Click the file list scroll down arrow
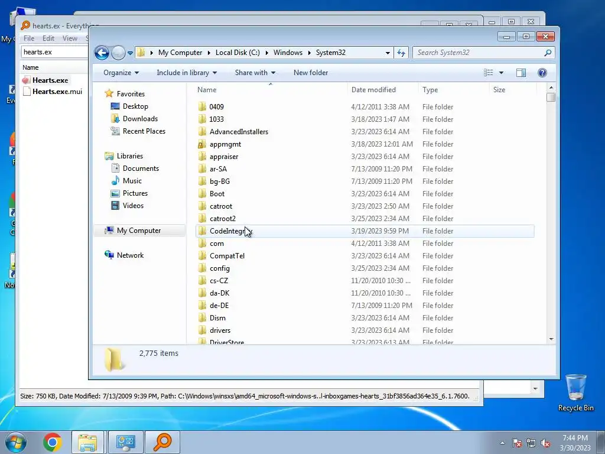This screenshot has height=454, width=605. click(x=551, y=339)
